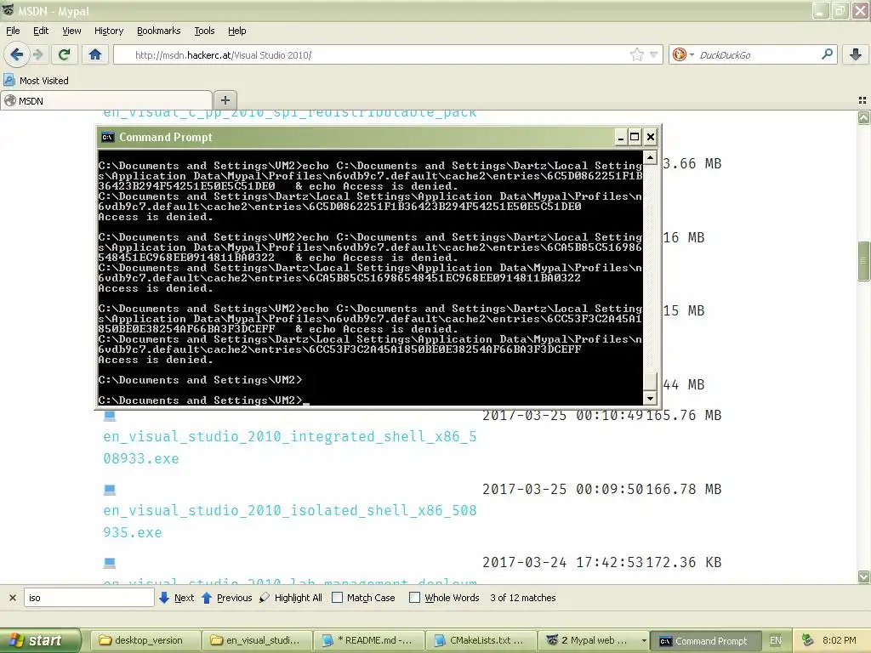Open the address bar history dropdown arrow
Screen dimensions: 871x653
(654, 54)
